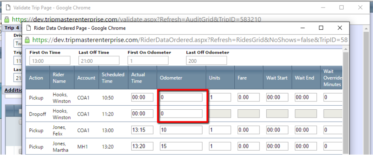Close the Rider Data Ordered Page window
The width and height of the screenshot is (373, 155).
(x=340, y=28)
